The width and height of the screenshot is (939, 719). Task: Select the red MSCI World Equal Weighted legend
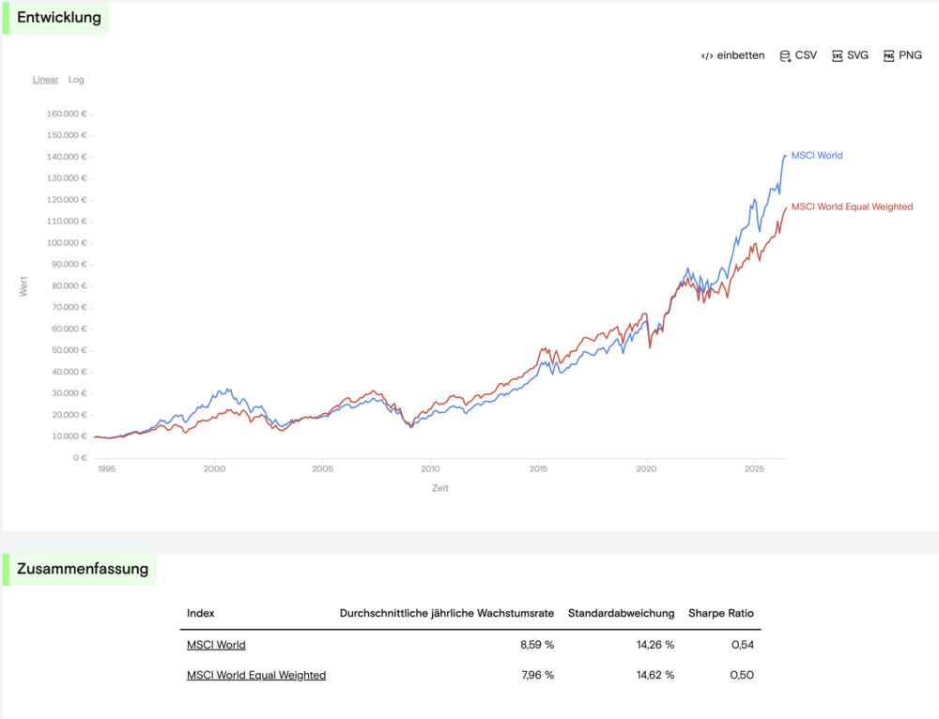pyautogui.click(x=853, y=207)
